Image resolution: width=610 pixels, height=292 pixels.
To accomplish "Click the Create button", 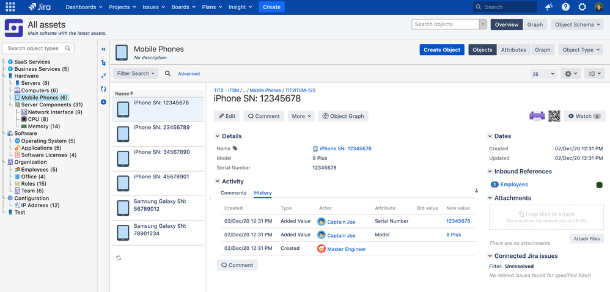I will pos(271,7).
